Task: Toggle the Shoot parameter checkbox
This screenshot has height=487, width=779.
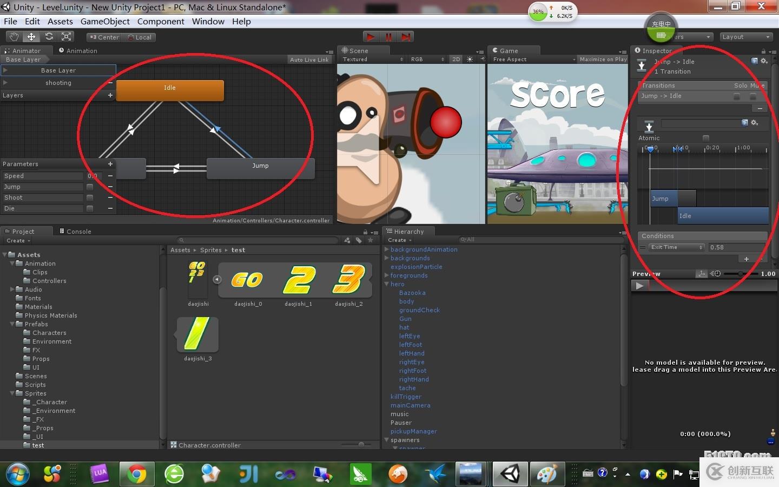Action: tap(90, 198)
